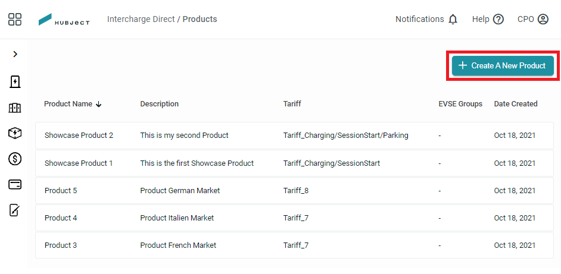Open the apps grid menu icon

tap(15, 19)
